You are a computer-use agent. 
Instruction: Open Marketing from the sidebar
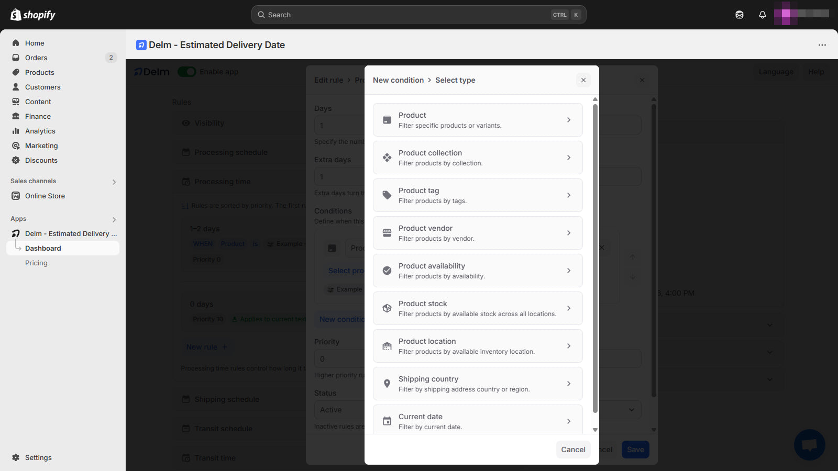63,145
